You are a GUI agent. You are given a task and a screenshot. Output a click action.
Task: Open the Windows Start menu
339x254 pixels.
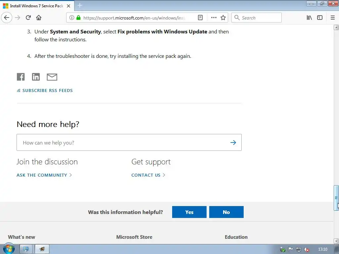click(x=9, y=249)
